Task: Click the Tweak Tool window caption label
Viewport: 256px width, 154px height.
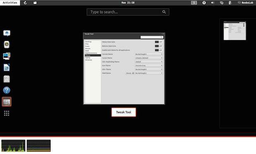Action: 123,112
